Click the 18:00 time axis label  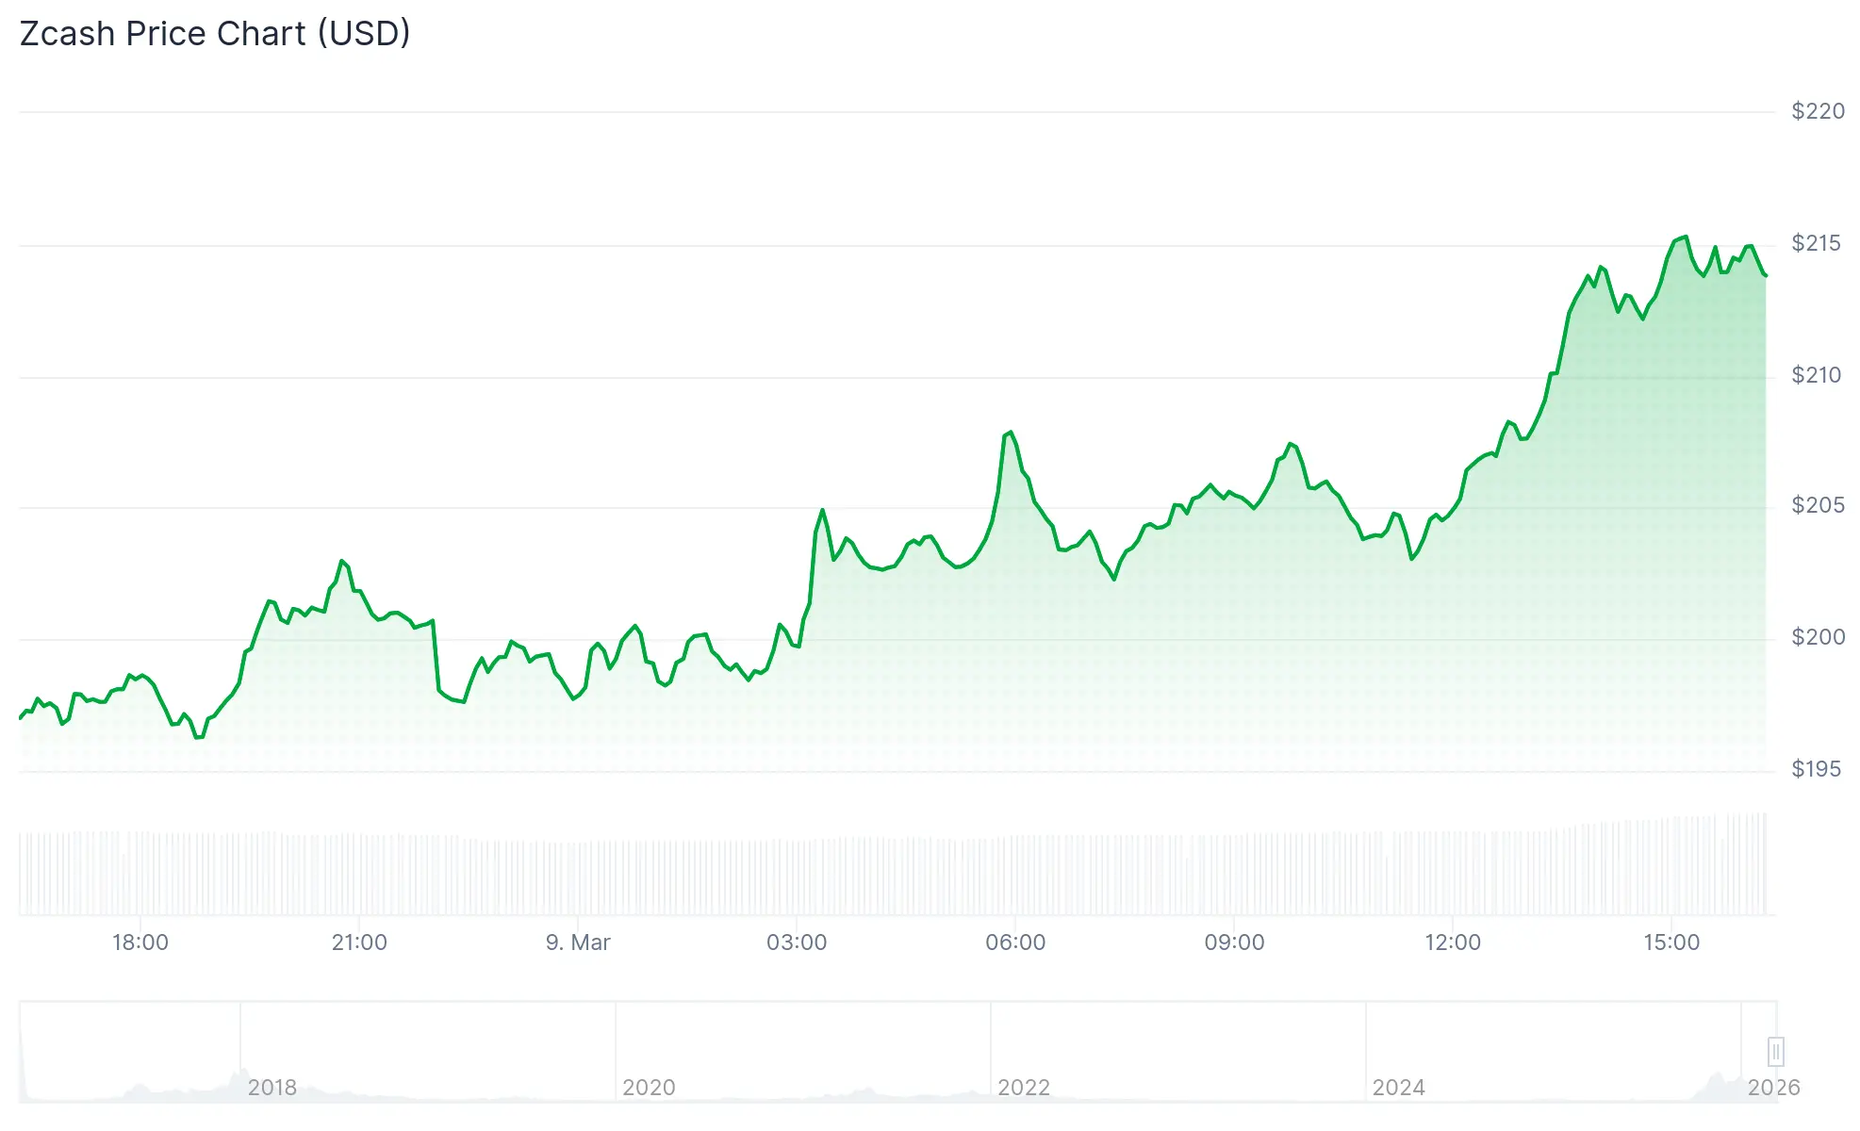tap(139, 942)
